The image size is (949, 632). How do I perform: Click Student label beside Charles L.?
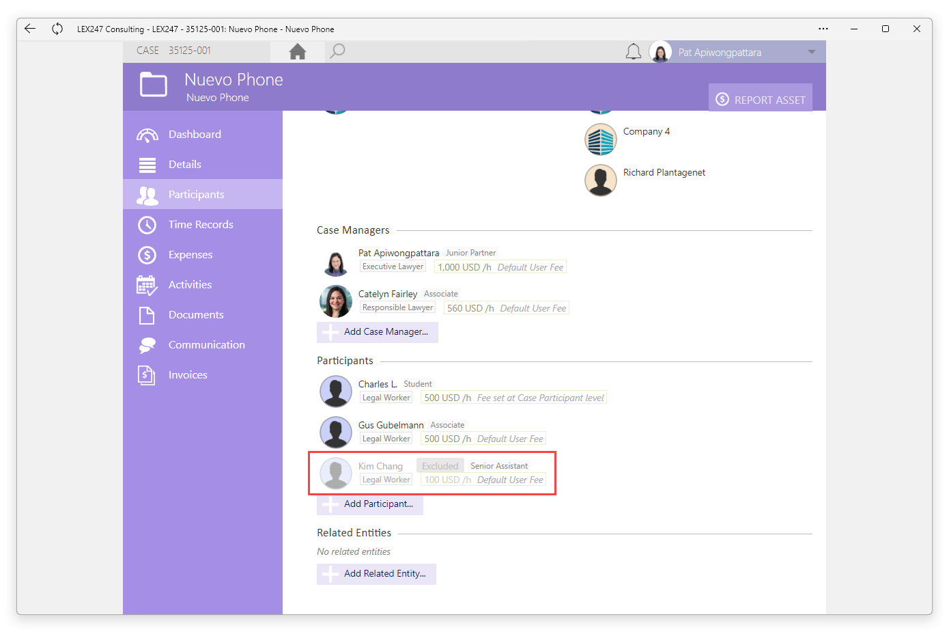click(x=418, y=384)
